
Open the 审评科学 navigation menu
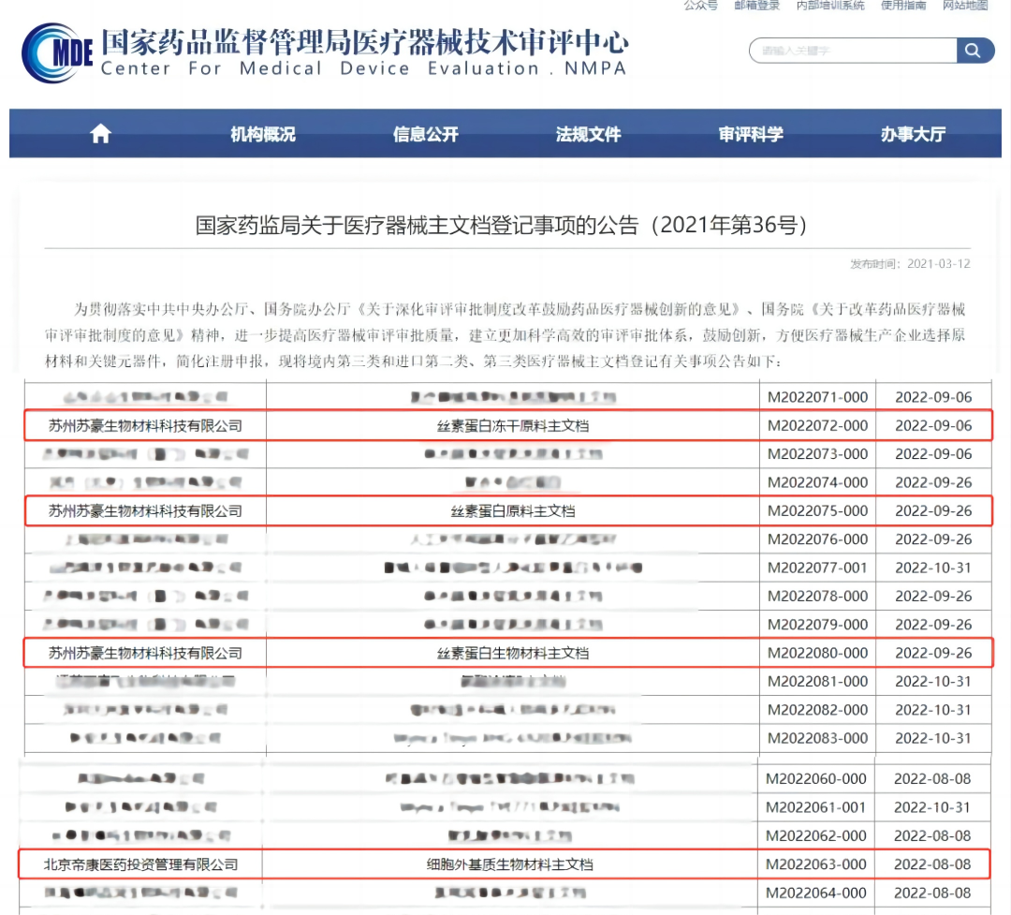[751, 134]
